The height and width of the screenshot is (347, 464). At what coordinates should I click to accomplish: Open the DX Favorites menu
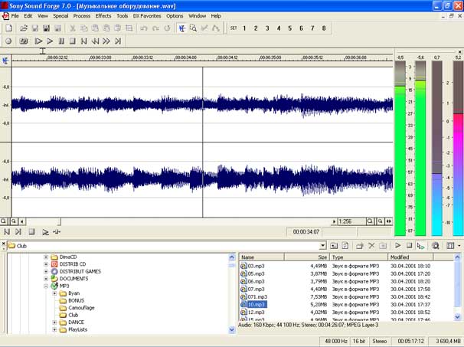tap(147, 16)
